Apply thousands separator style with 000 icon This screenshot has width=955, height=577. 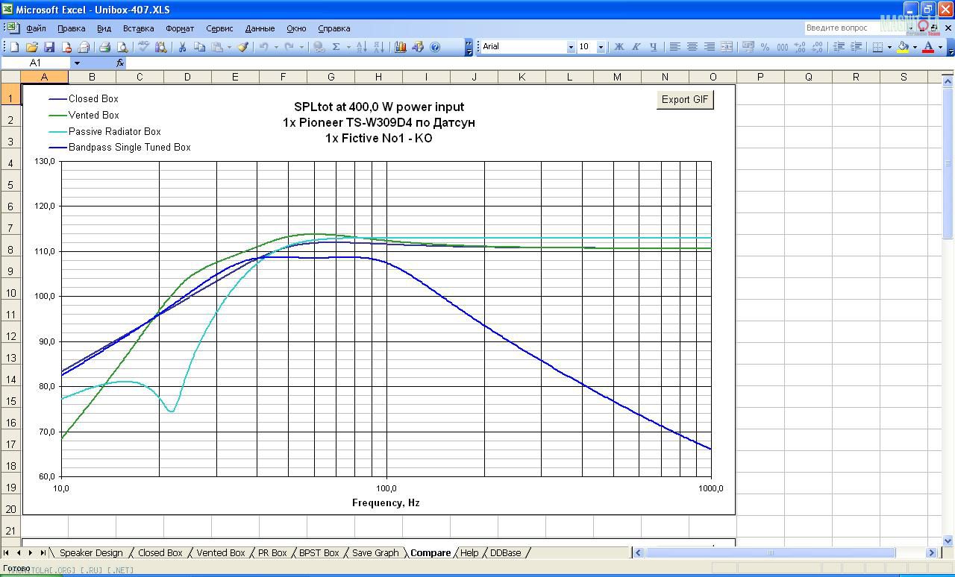[x=783, y=47]
